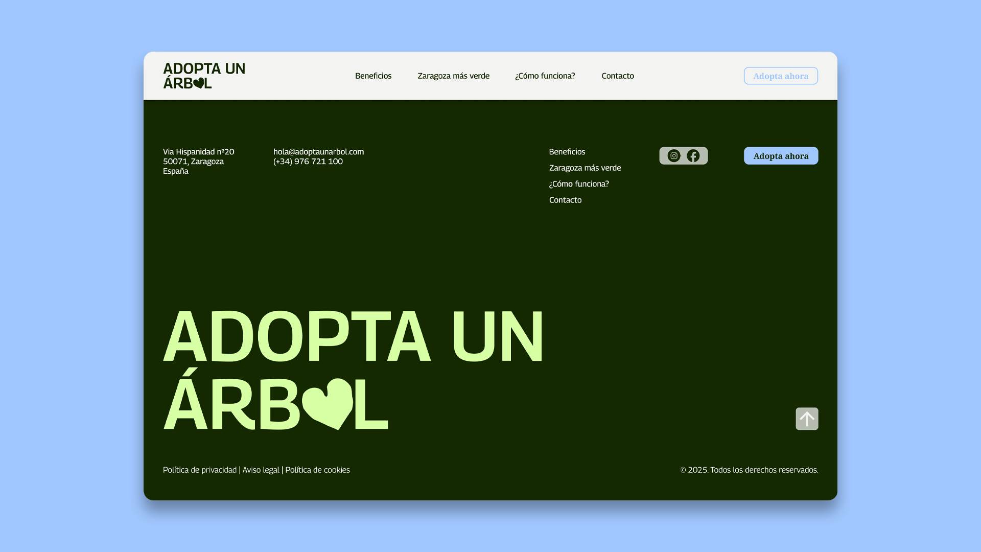Open Contacto from the header menu

click(x=618, y=76)
